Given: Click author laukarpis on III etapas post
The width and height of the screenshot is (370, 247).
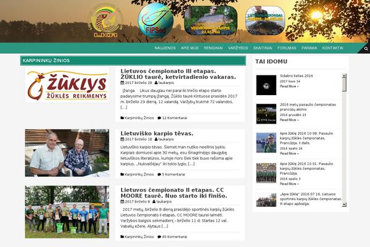Looking at the screenshot, I should click(166, 83).
